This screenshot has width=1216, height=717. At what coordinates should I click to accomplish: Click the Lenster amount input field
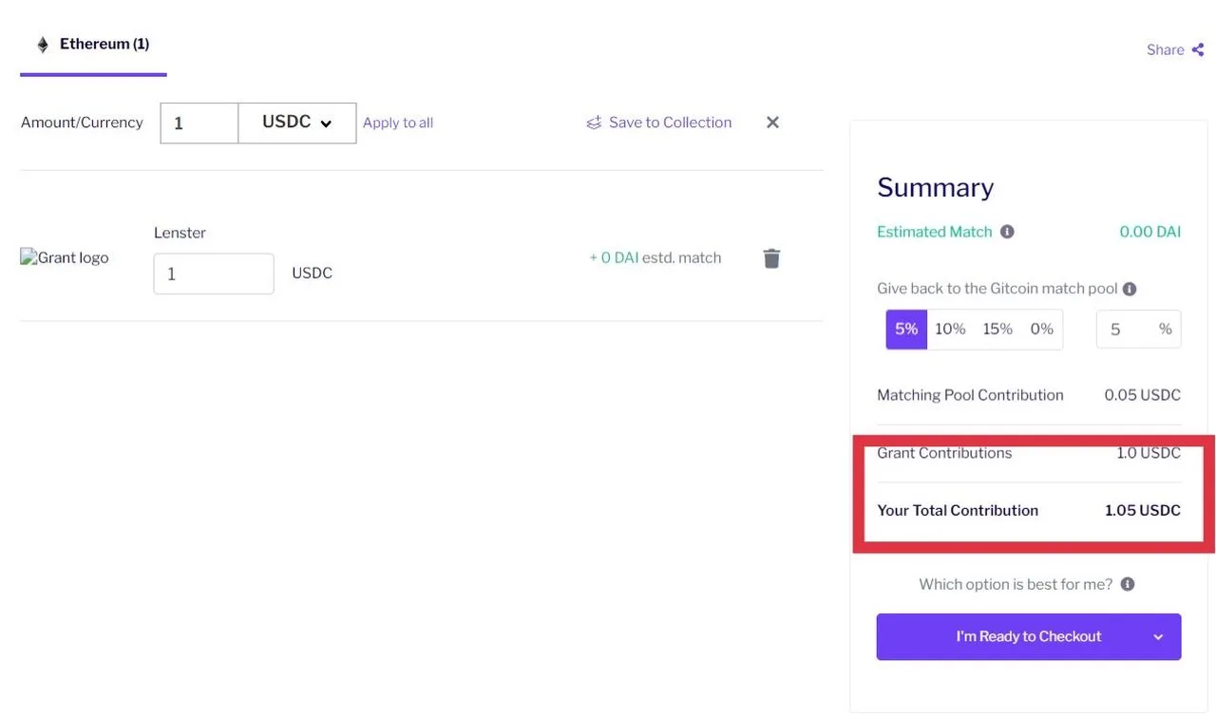(x=214, y=274)
